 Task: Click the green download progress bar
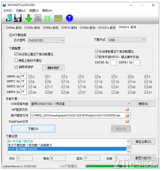point(122,166)
